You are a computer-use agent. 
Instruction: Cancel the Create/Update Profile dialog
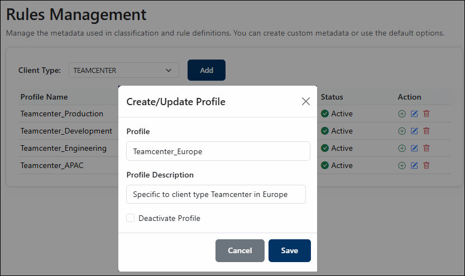[x=239, y=250]
